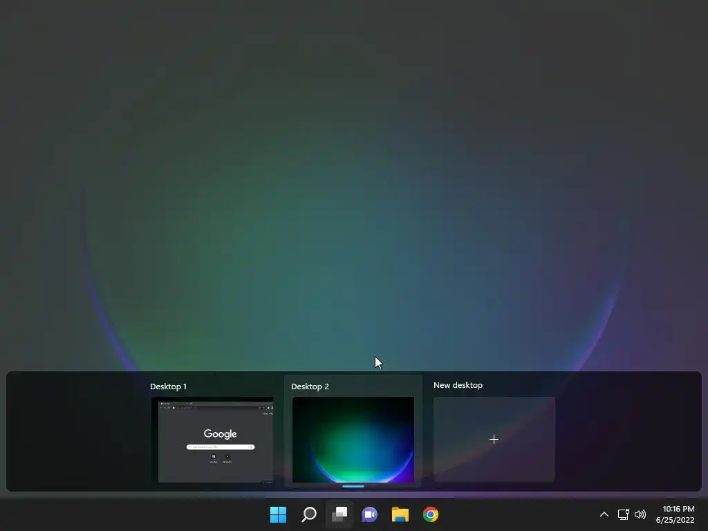The image size is (708, 531).
Task: Click the New desktop label
Action: pyautogui.click(x=458, y=385)
